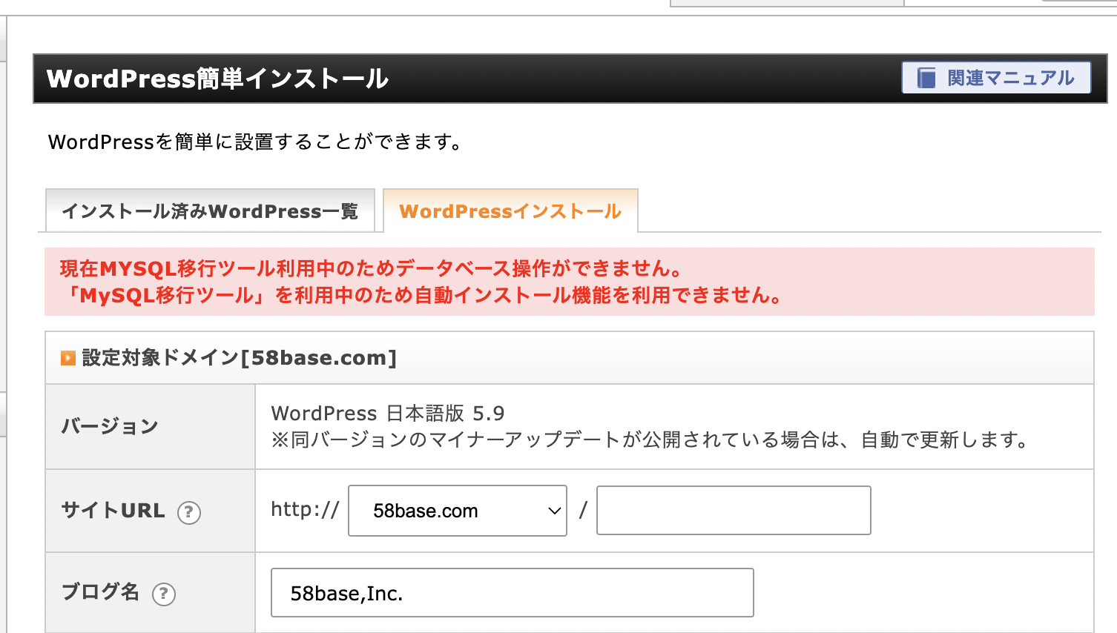Click the book icon in 関連マニュアル

pos(926,78)
